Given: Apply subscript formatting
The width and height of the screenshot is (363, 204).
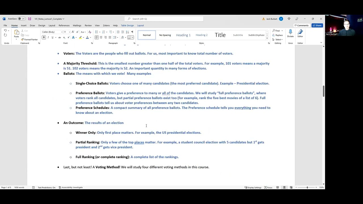Looking at the screenshot, I should (64, 37).
